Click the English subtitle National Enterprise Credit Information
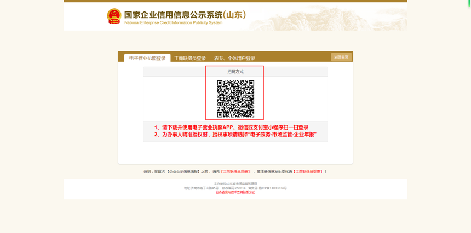The image size is (471, 233). [x=173, y=23]
